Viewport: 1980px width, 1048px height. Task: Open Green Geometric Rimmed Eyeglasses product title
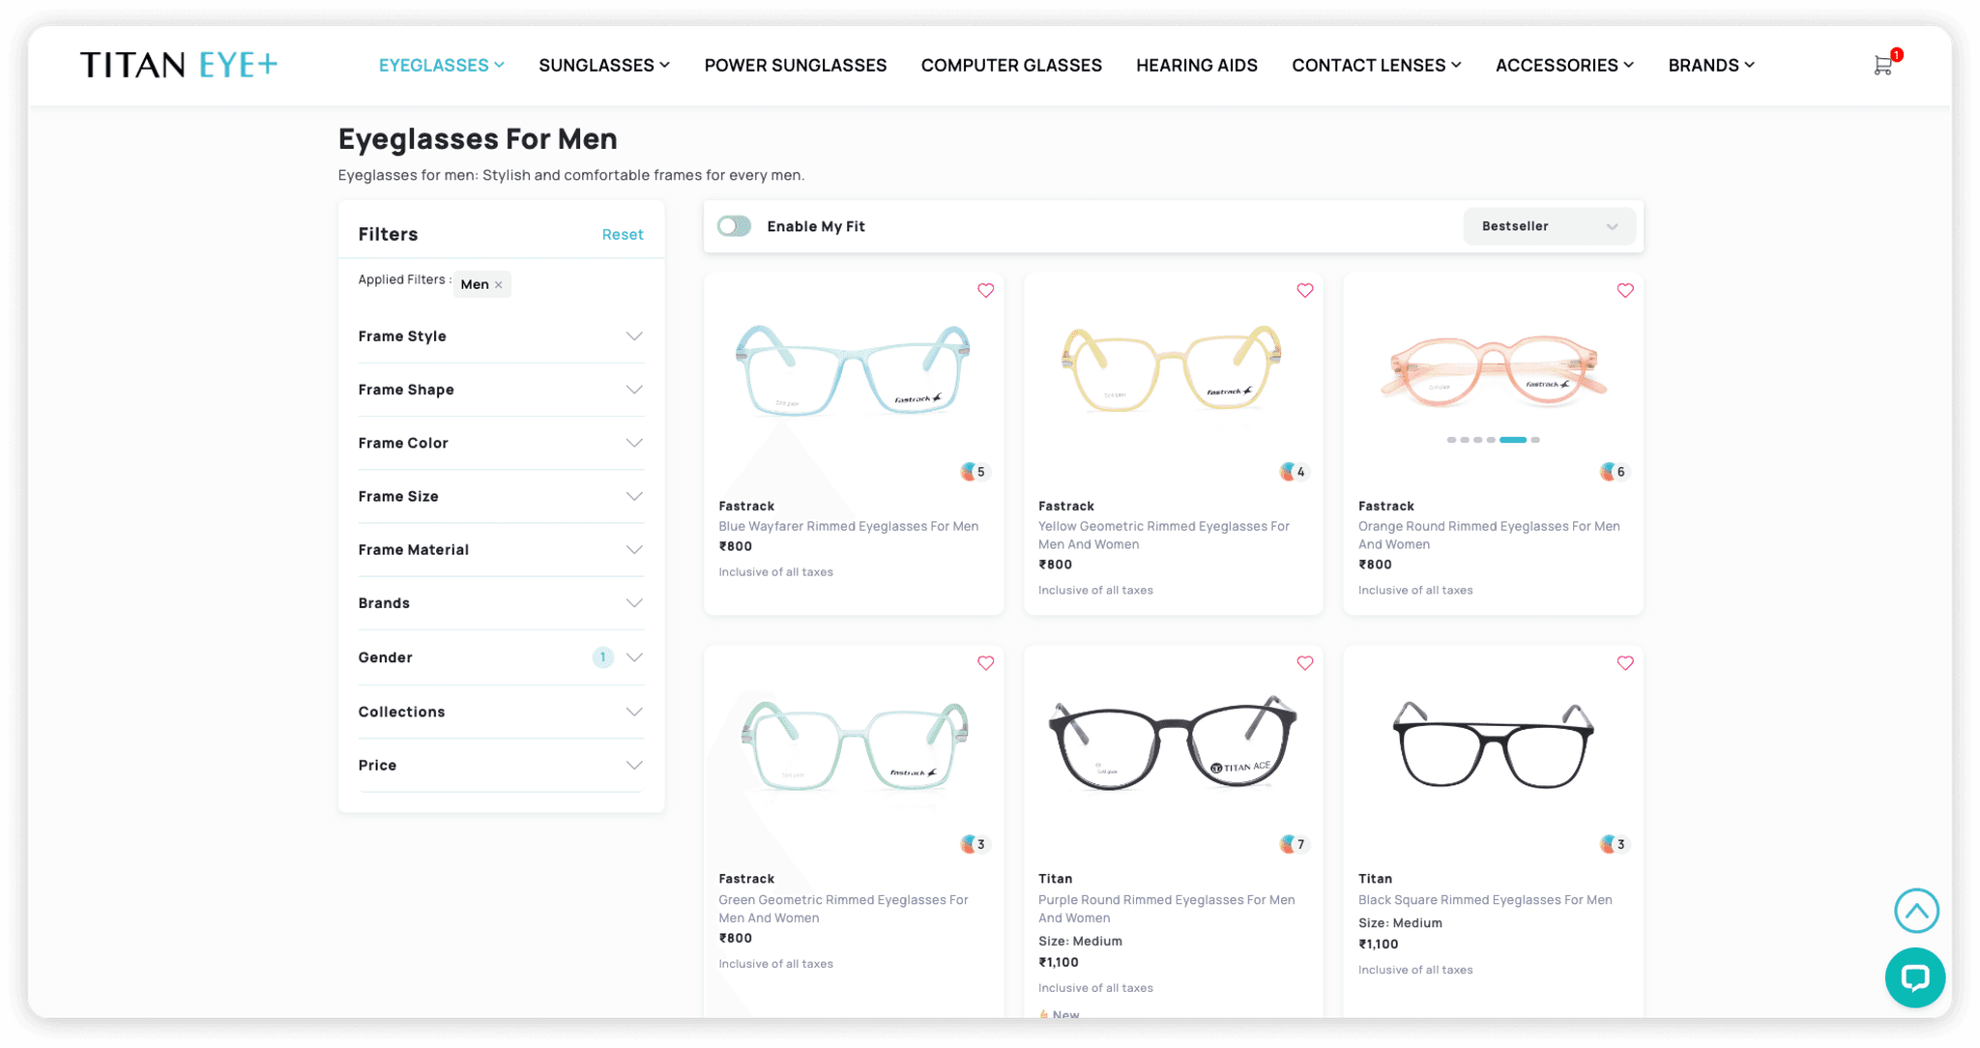(843, 909)
